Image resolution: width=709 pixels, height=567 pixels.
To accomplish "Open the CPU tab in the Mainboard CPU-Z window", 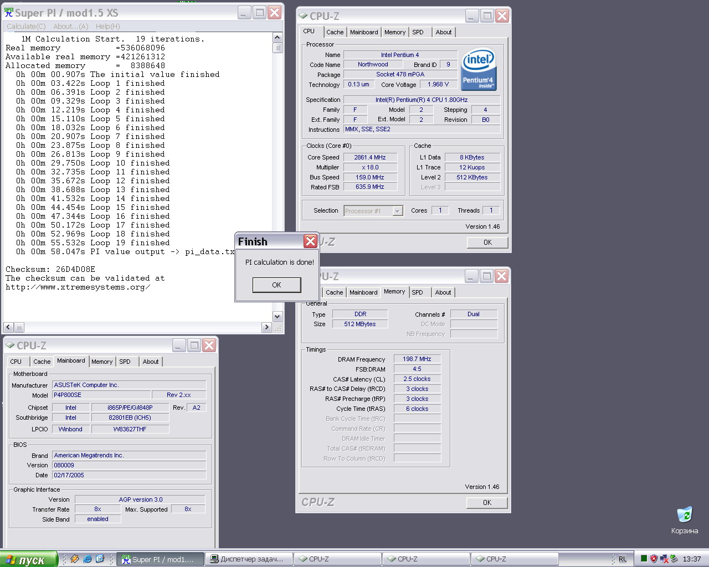I will (16, 362).
